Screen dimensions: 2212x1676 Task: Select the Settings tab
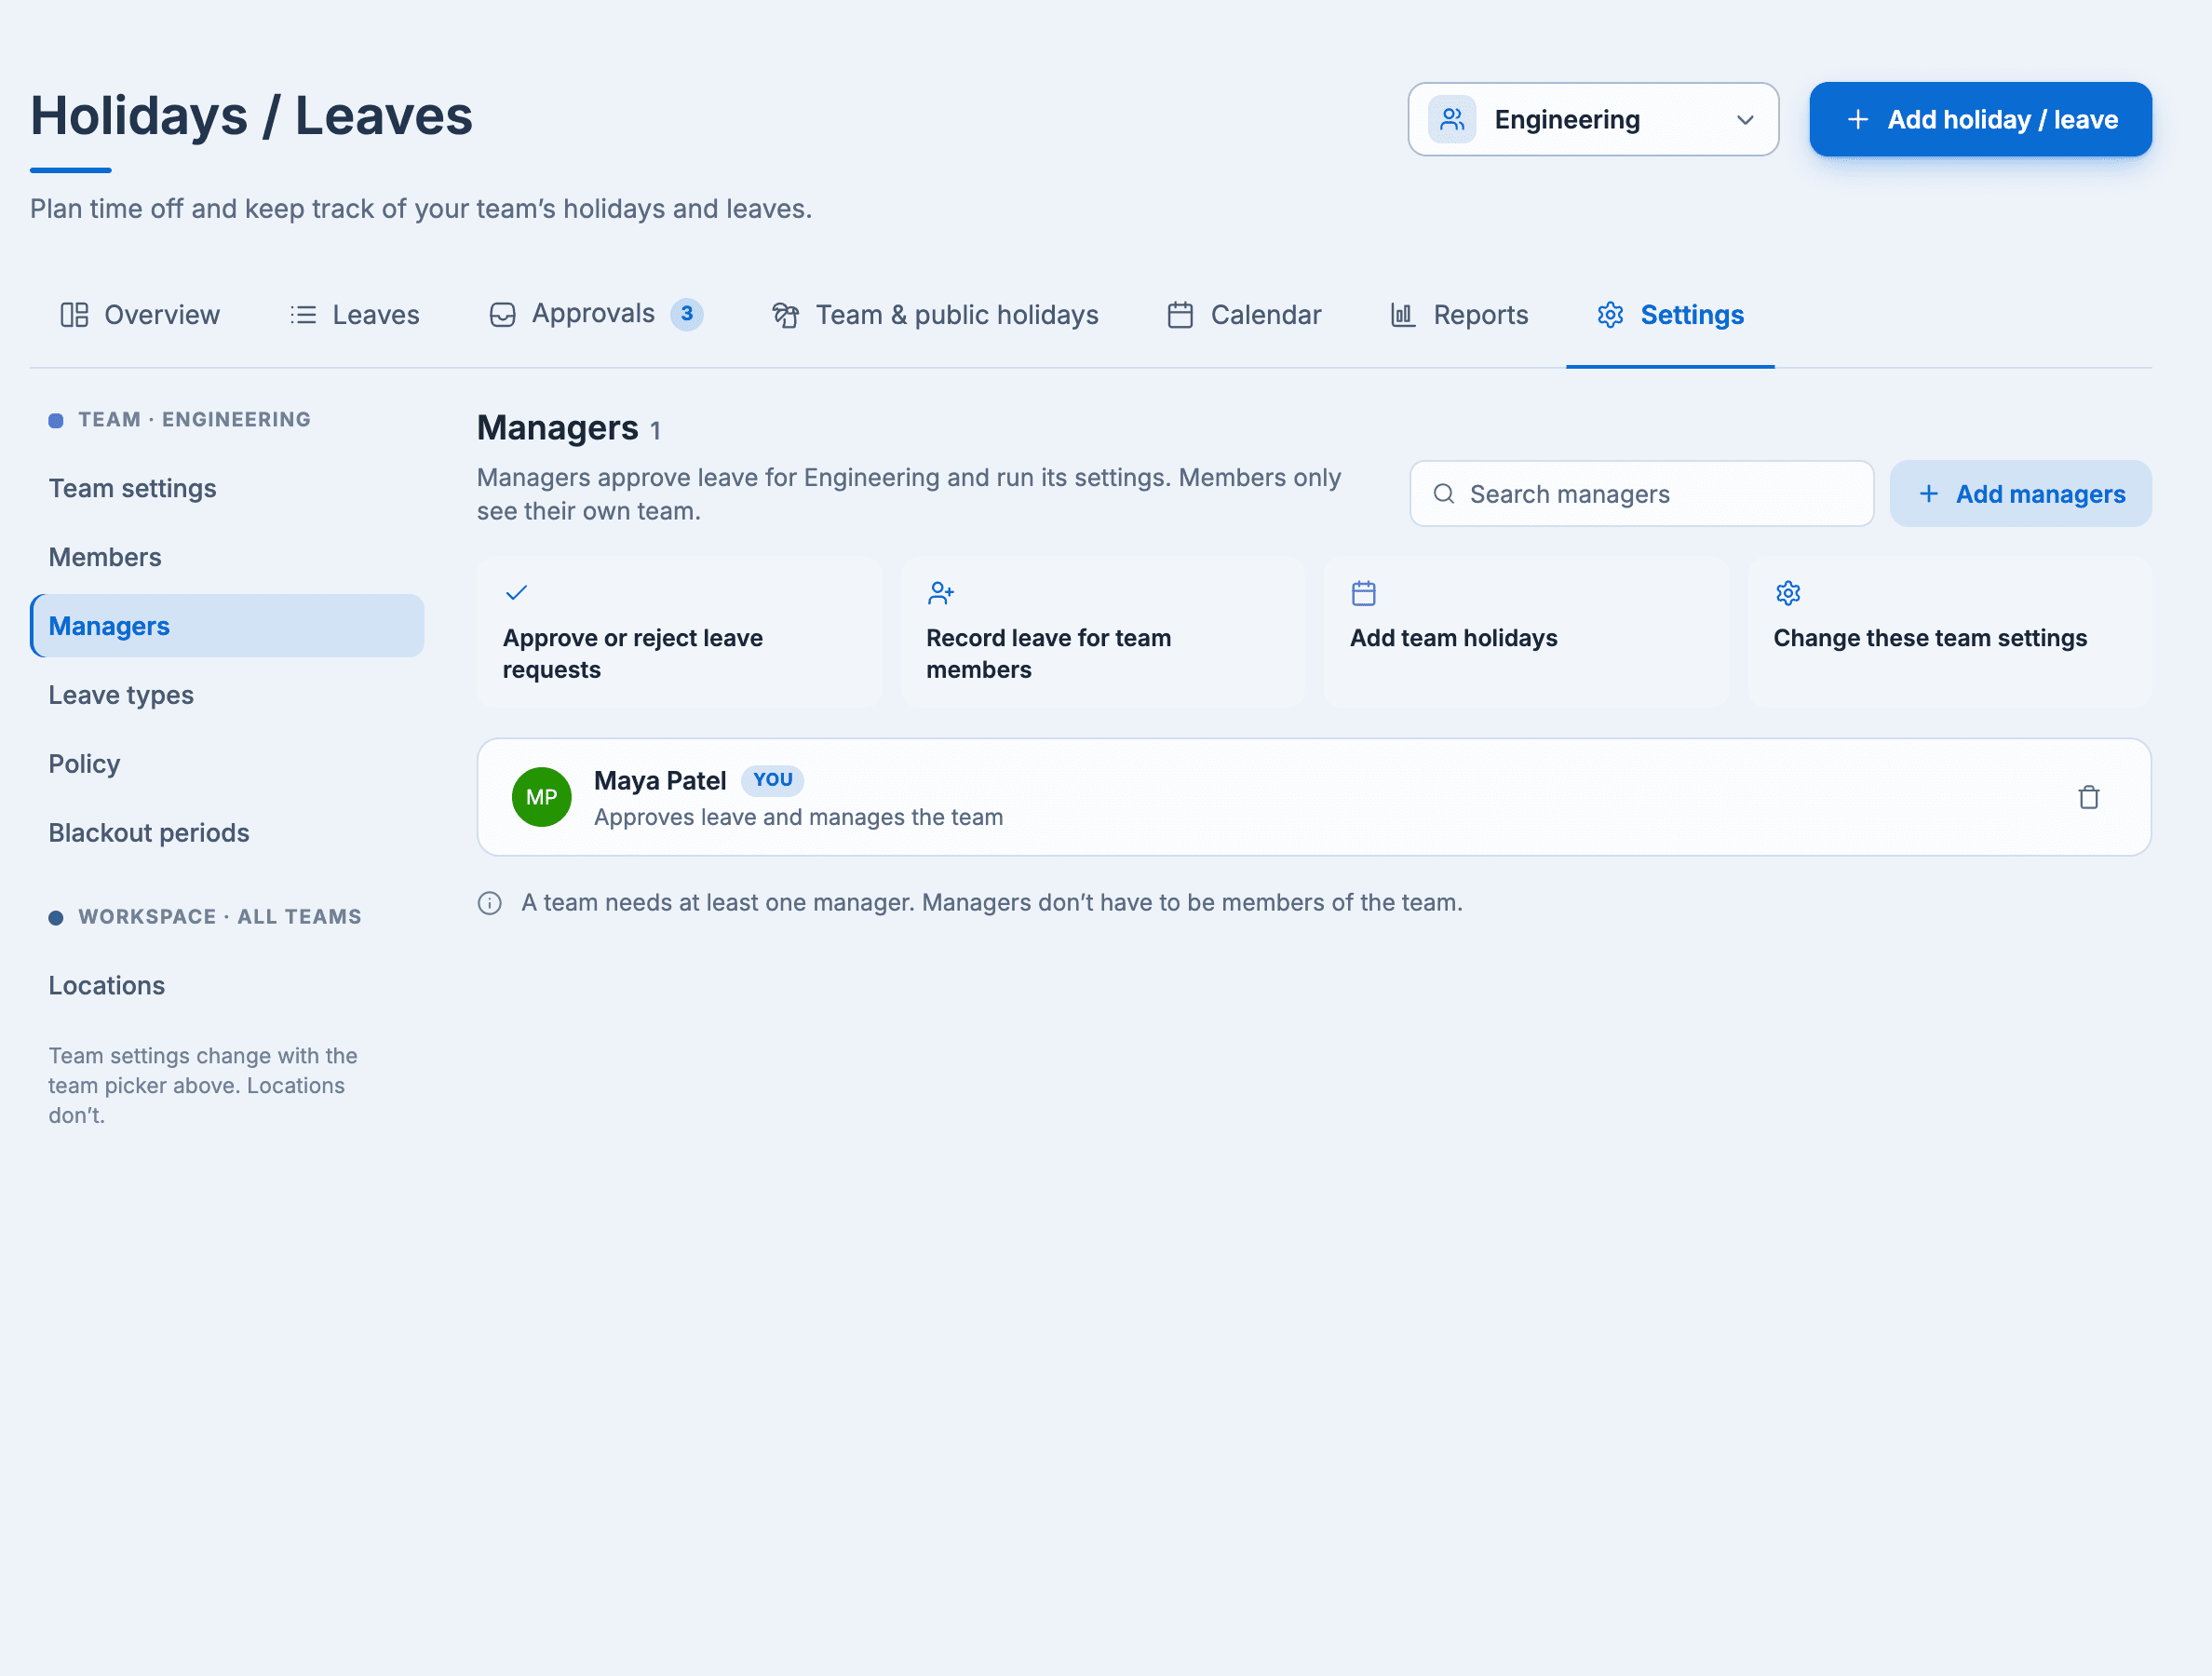(1670, 315)
